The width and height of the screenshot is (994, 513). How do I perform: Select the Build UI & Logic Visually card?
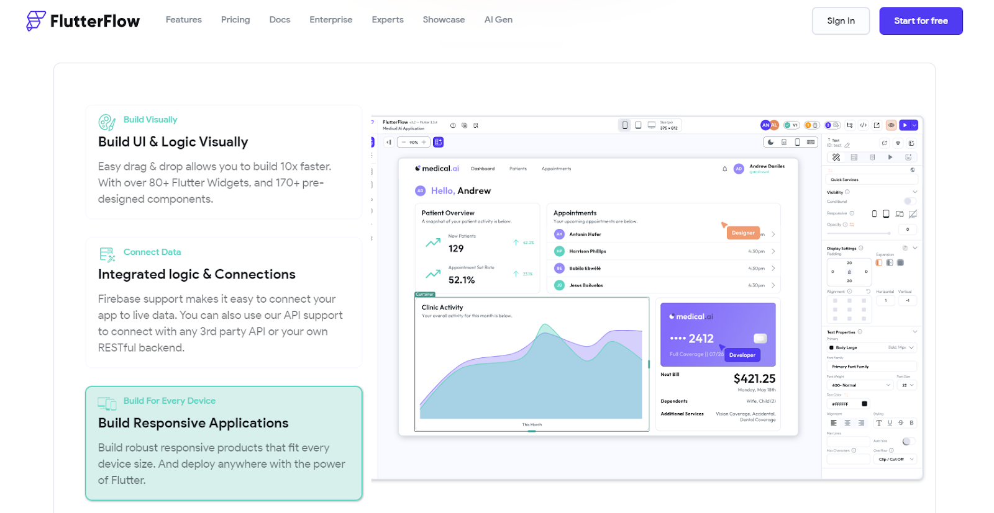224,162
